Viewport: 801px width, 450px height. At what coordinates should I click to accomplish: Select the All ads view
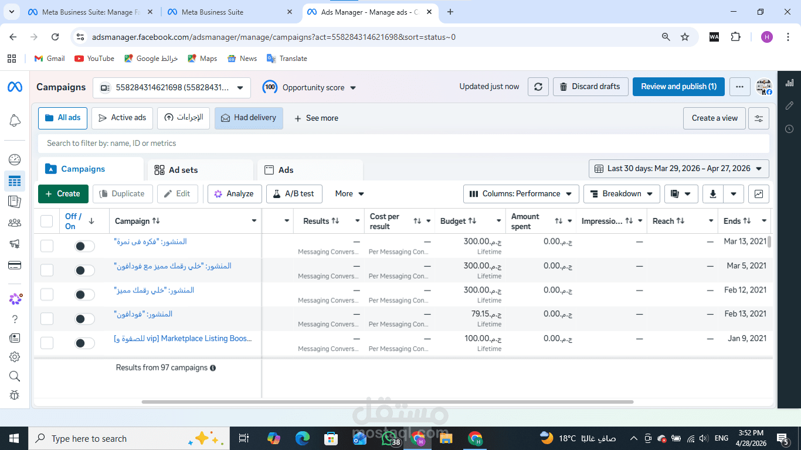[63, 118]
